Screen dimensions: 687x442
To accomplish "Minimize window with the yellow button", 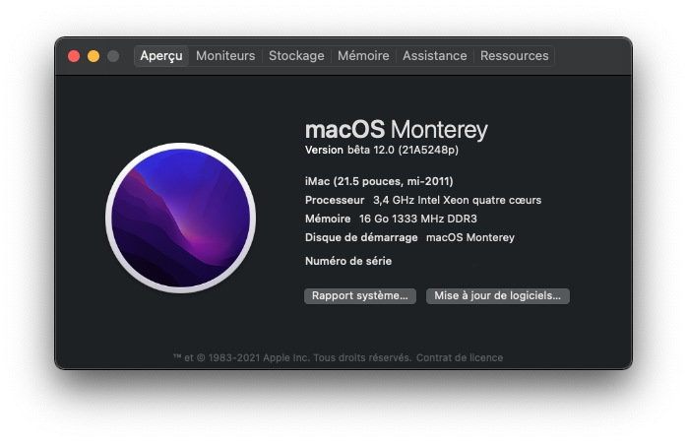I will tap(94, 56).
